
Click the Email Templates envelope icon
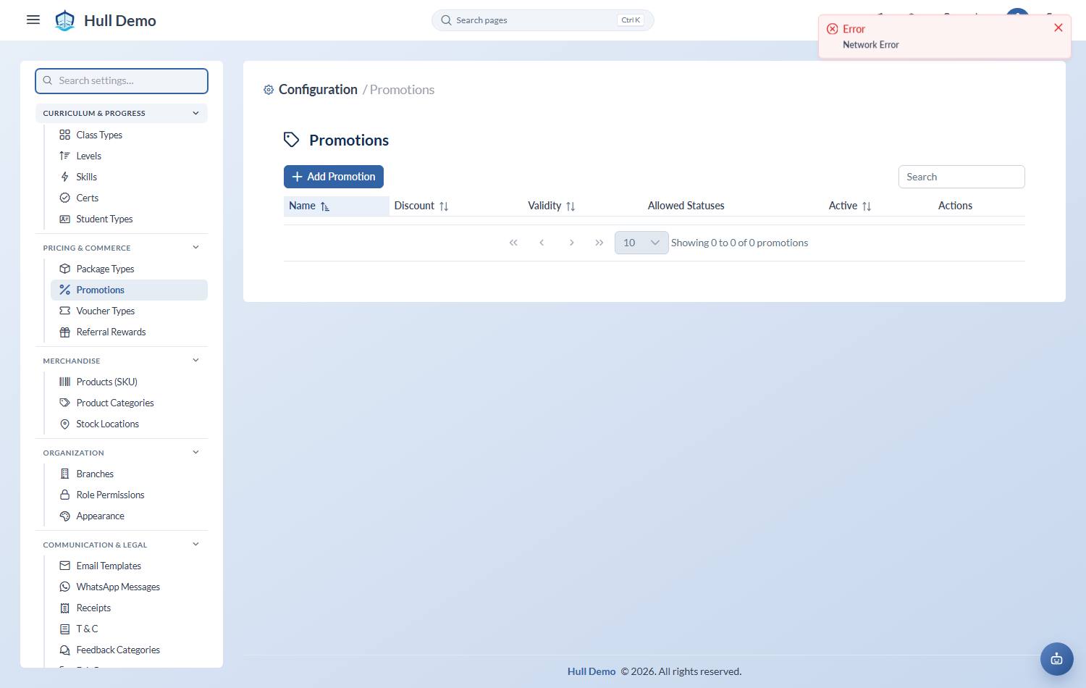(64, 566)
